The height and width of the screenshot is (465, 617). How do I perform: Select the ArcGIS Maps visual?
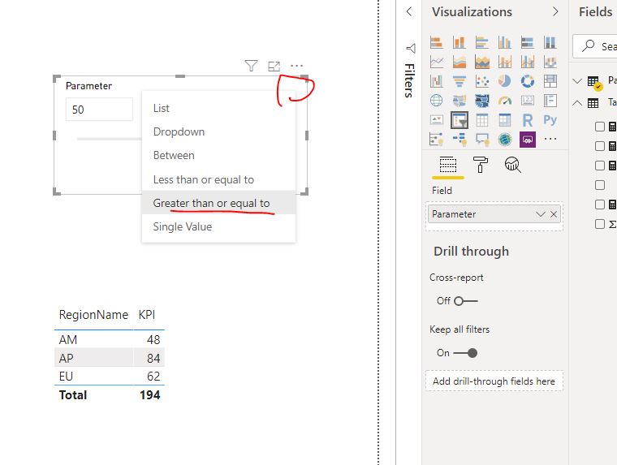(504, 139)
